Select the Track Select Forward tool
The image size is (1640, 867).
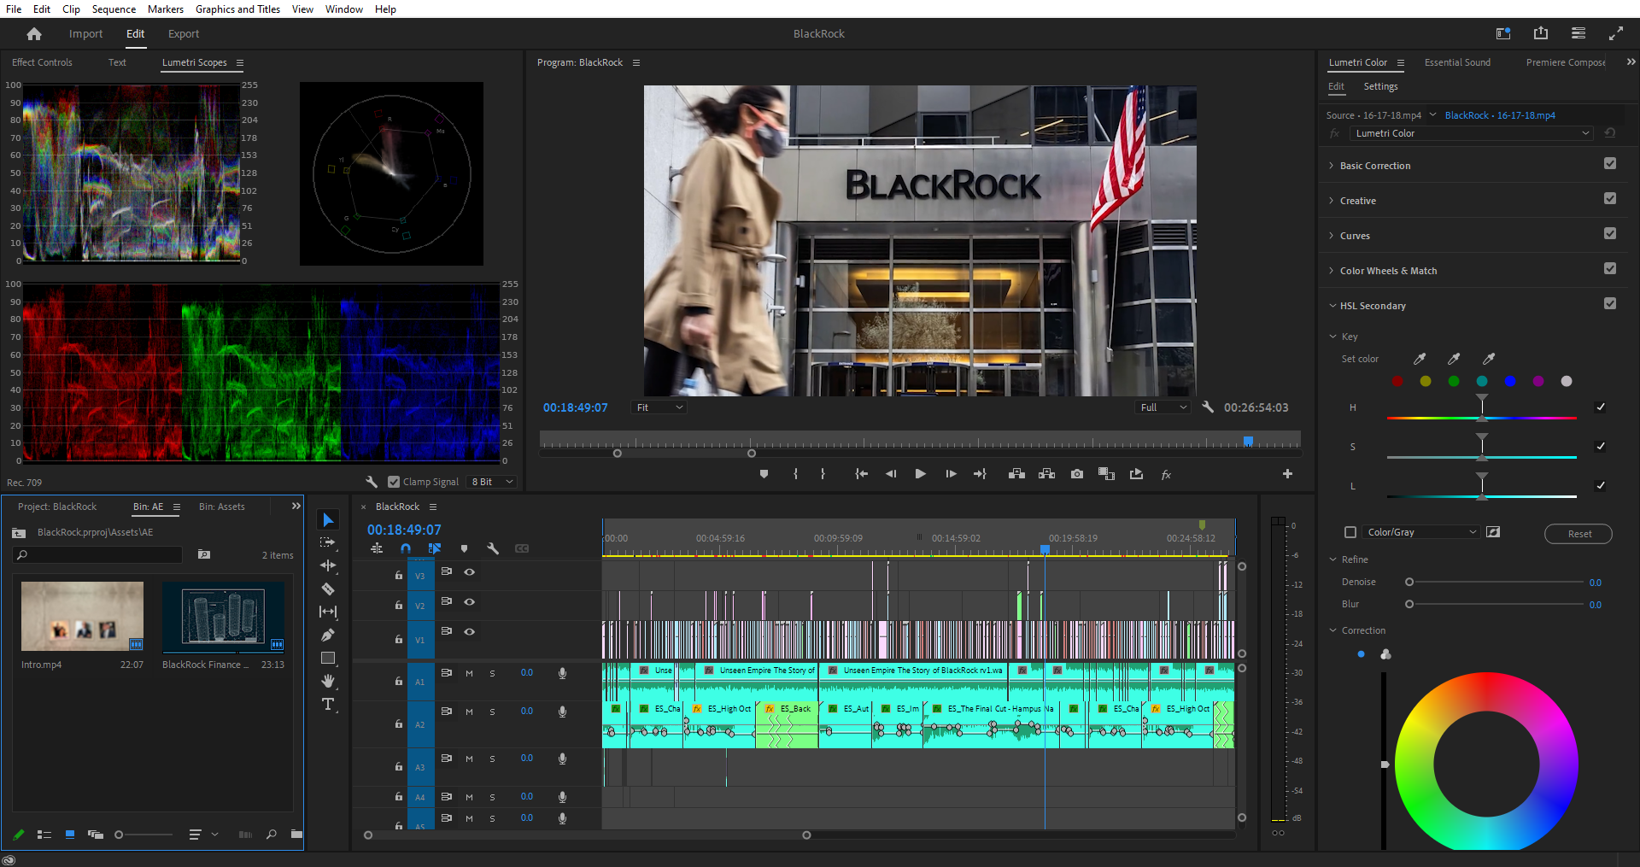click(x=328, y=542)
